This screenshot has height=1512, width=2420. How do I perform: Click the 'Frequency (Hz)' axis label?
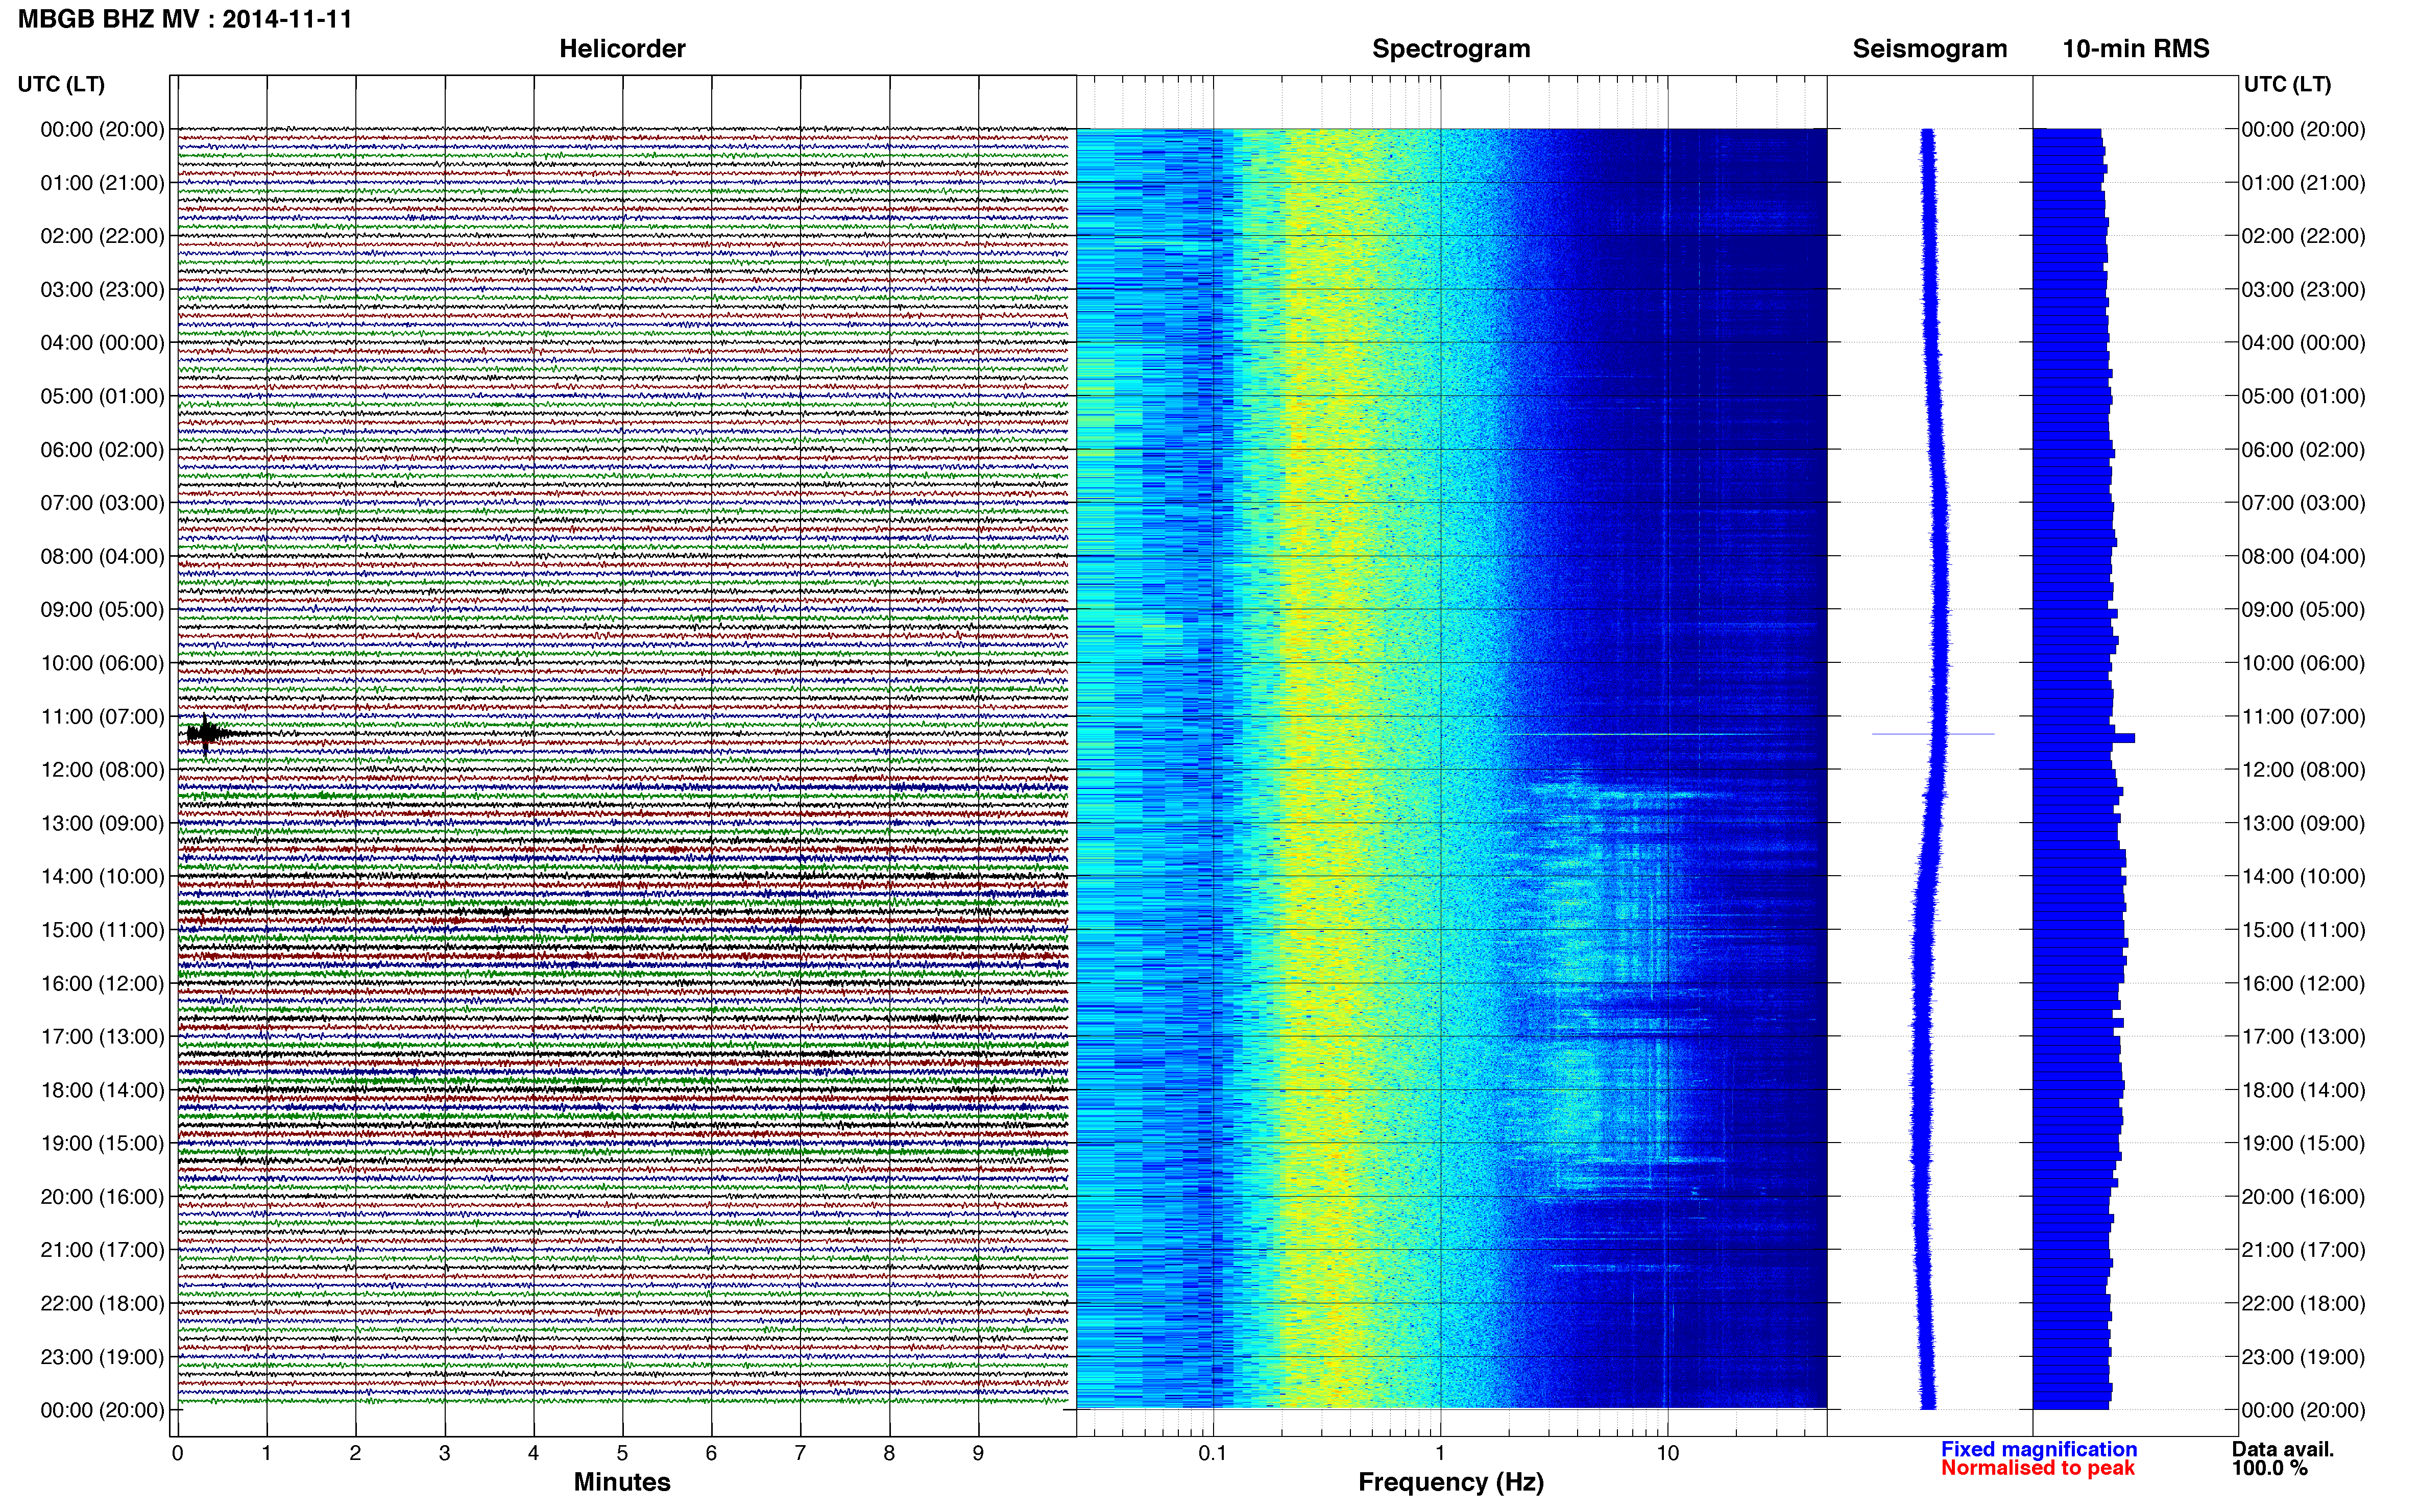click(1450, 1482)
